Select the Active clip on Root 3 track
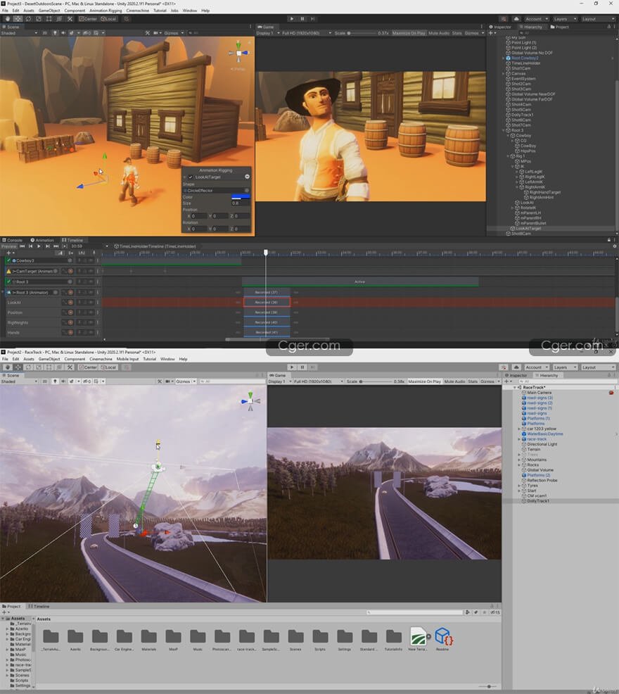This screenshot has height=694, width=619. (x=359, y=282)
